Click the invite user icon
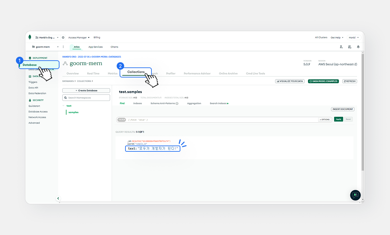The image size is (390, 235). 341,47
